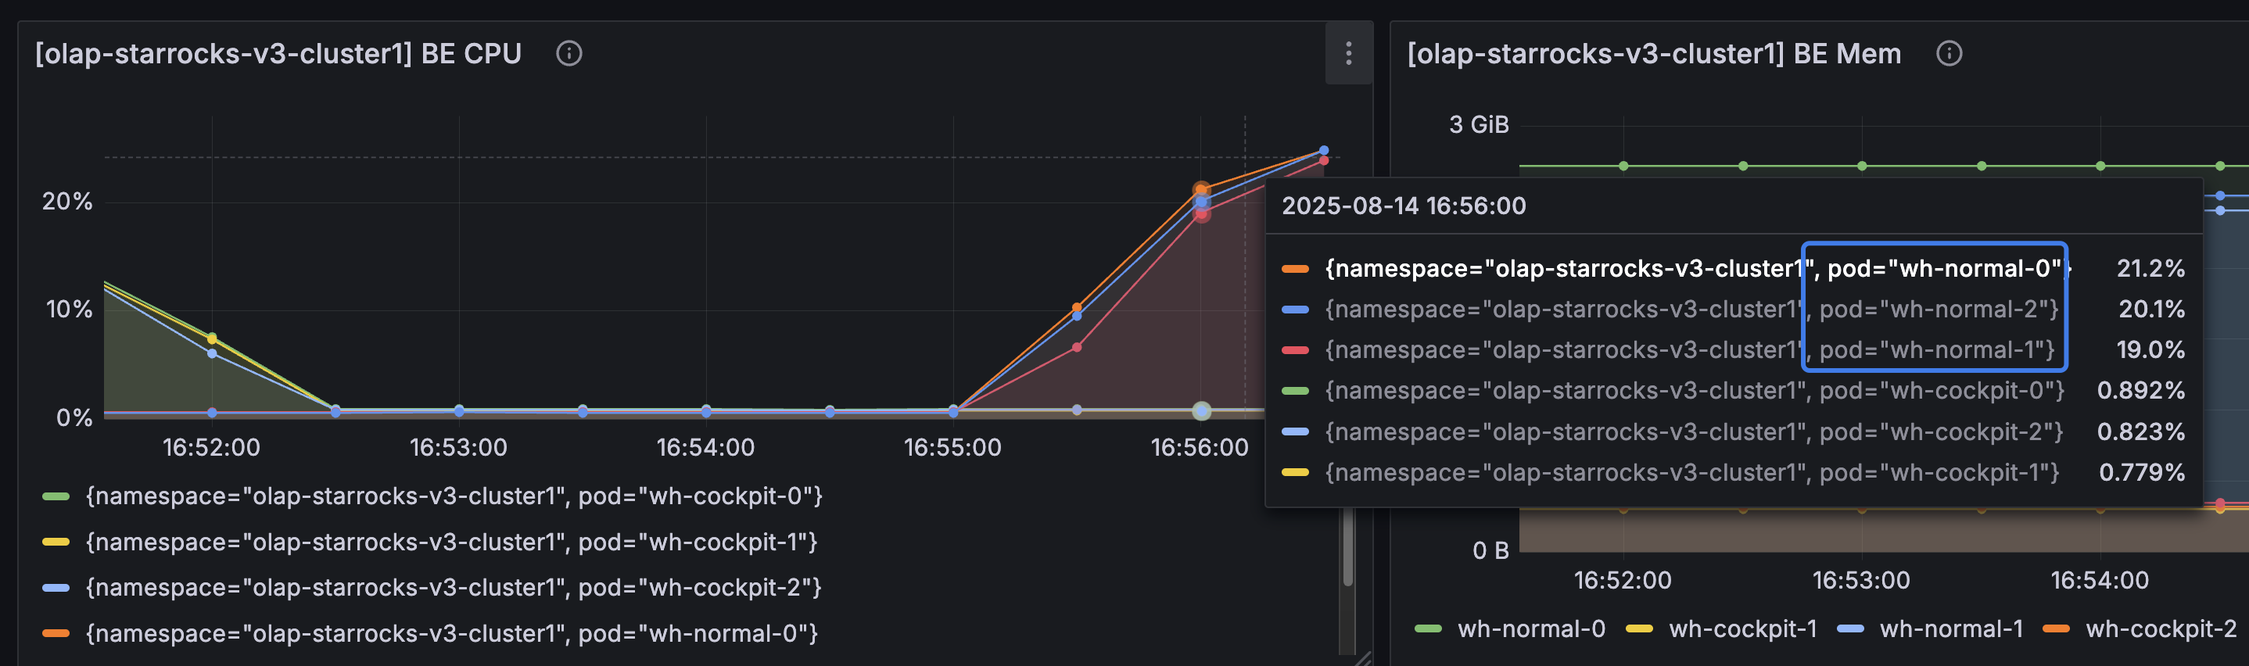Click 16:55:00 label on CPU x-axis
Screen dimensions: 2249x666
952,448
